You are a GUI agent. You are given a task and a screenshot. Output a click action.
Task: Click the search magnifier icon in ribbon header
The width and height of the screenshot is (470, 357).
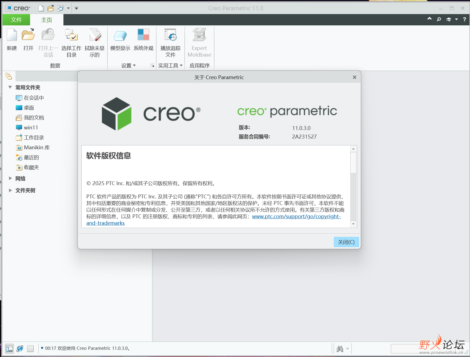coord(439,19)
